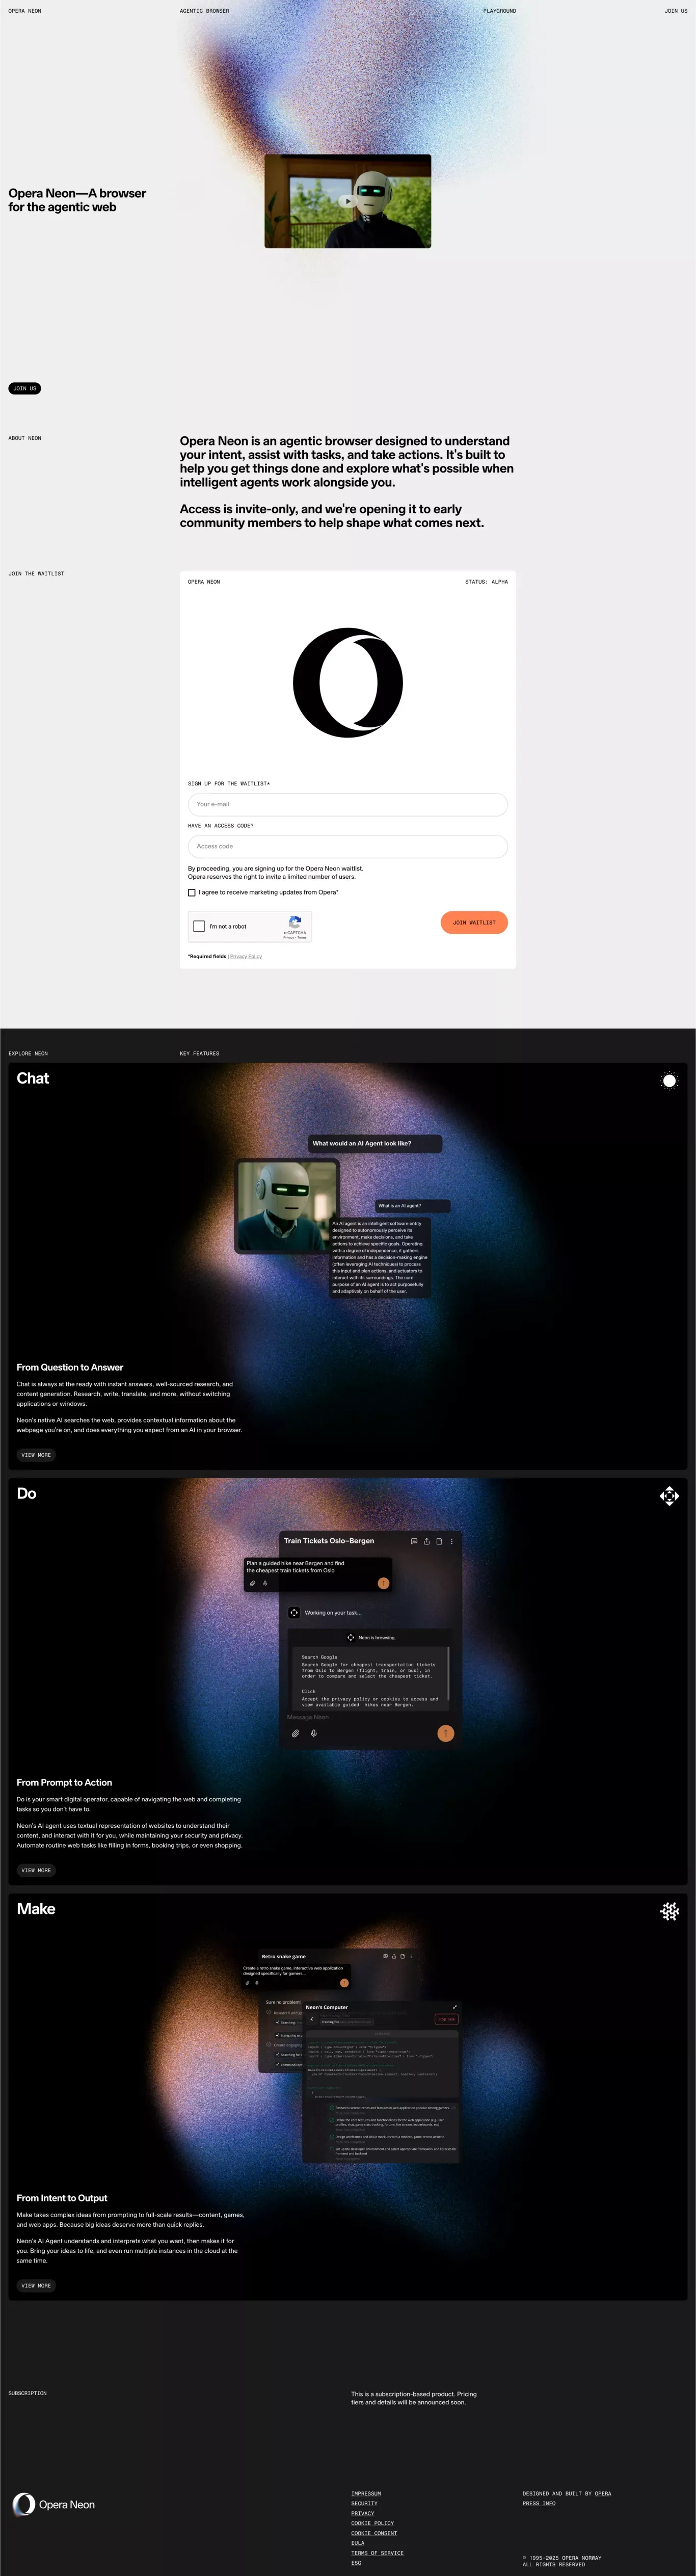Click the Do feature icon at card corner
Screen dimensions: 696x2576
(669, 1496)
